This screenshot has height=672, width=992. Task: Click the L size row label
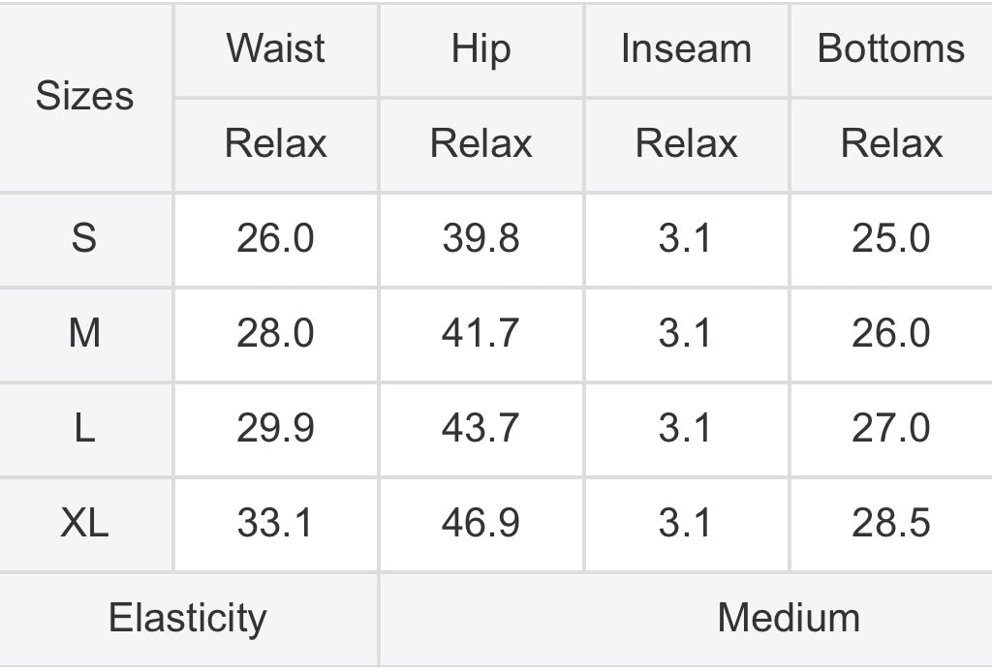(x=84, y=428)
